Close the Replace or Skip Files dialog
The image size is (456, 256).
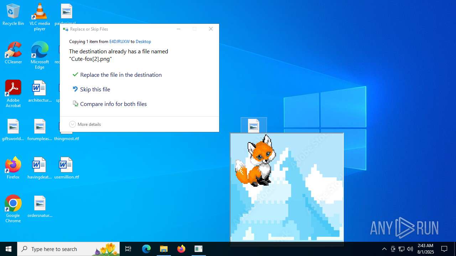click(x=211, y=29)
